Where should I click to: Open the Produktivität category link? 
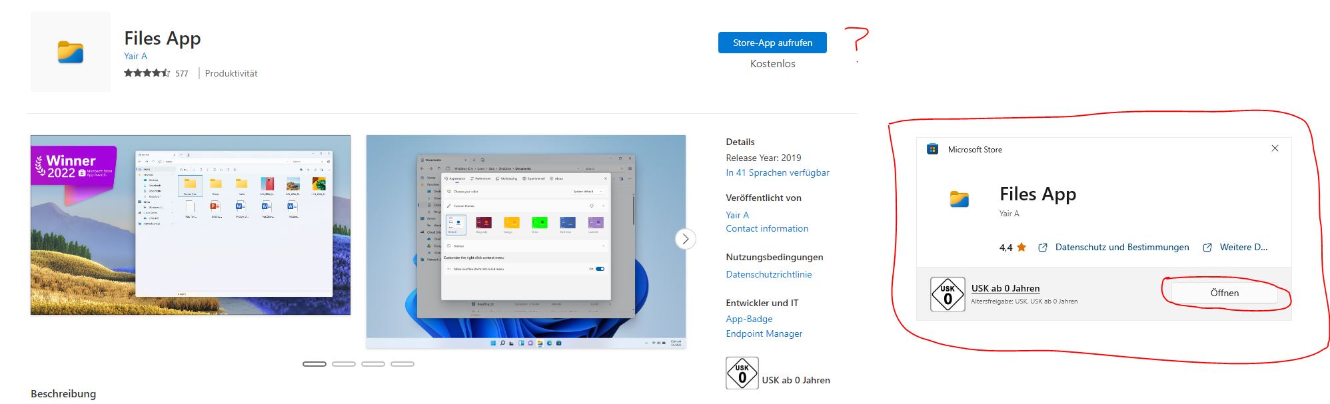[231, 73]
